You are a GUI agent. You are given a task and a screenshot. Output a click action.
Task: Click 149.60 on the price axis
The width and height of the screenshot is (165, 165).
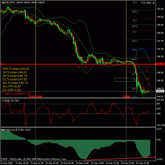click(x=160, y=17)
